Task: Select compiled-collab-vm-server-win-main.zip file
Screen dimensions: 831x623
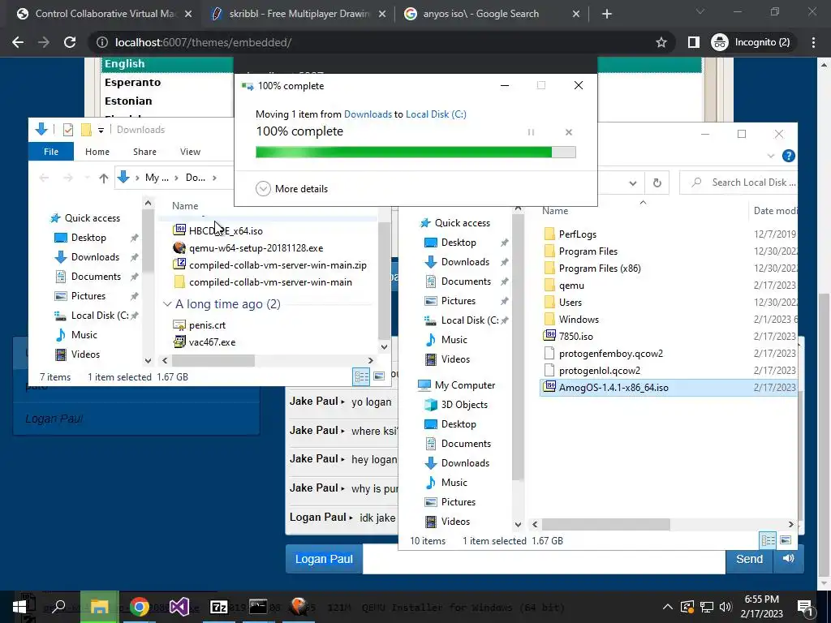Action: (278, 265)
